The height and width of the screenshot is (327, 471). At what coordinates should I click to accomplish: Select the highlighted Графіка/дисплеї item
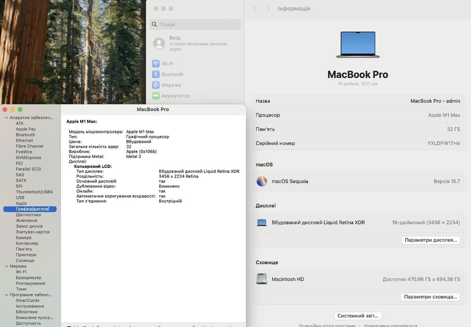tap(30, 209)
